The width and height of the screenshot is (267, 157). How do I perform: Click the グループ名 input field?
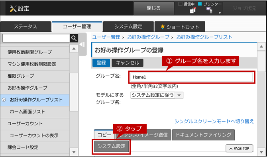(x=192, y=77)
